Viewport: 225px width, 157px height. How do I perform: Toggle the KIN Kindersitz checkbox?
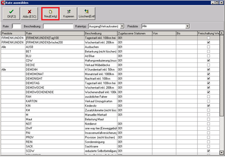209,105
